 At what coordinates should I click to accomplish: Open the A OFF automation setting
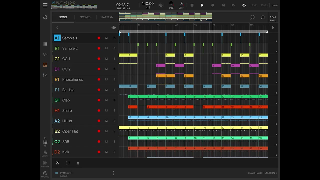[181, 5]
